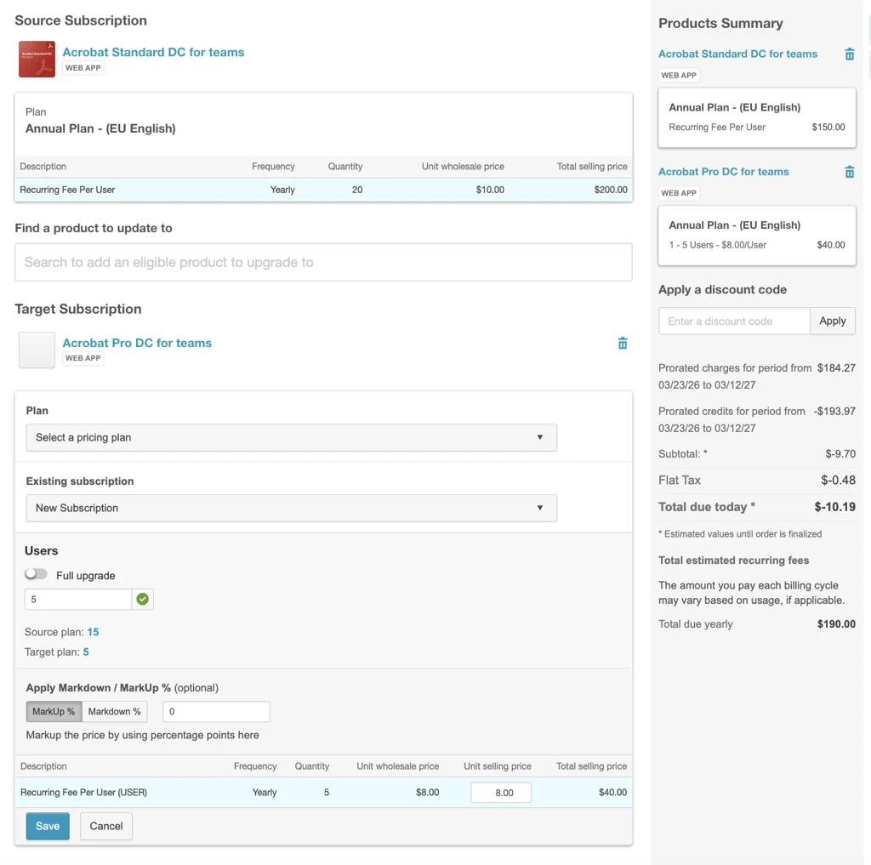Screen dimensions: 871x865
Task: Remove Acrobat Standard DC from Products Summary
Action: click(x=849, y=54)
